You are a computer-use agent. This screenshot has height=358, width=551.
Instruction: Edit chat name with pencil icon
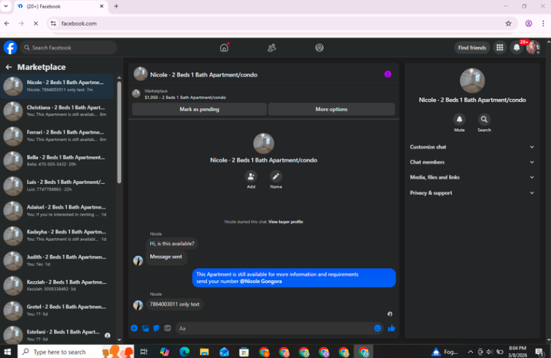pyautogui.click(x=275, y=176)
